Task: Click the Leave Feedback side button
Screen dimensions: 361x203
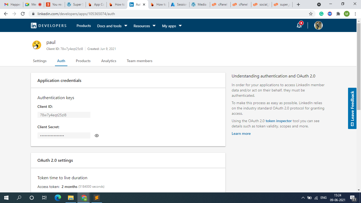Action: (x=352, y=108)
